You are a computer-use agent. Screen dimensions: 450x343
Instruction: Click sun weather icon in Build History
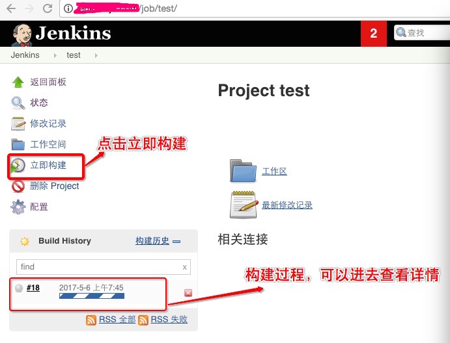point(25,242)
